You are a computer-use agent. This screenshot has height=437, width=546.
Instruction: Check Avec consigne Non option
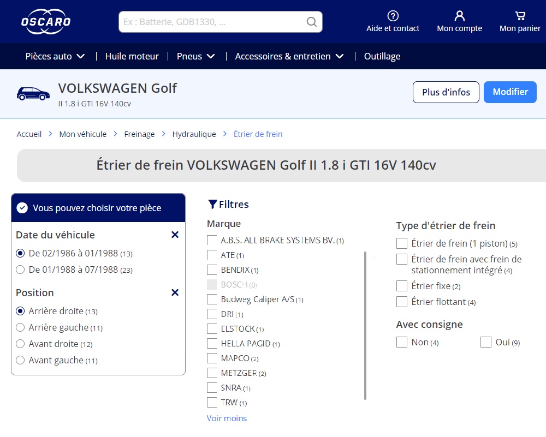click(401, 343)
